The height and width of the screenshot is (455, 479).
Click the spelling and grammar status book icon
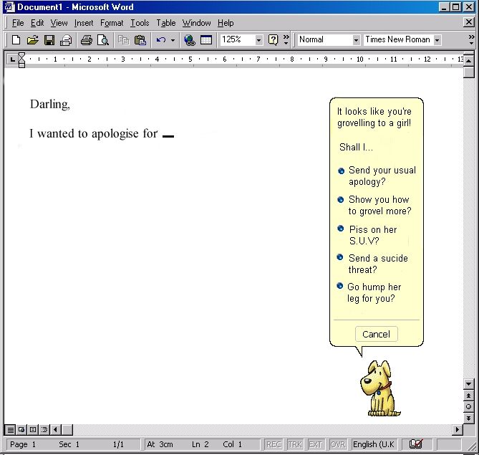(x=416, y=444)
